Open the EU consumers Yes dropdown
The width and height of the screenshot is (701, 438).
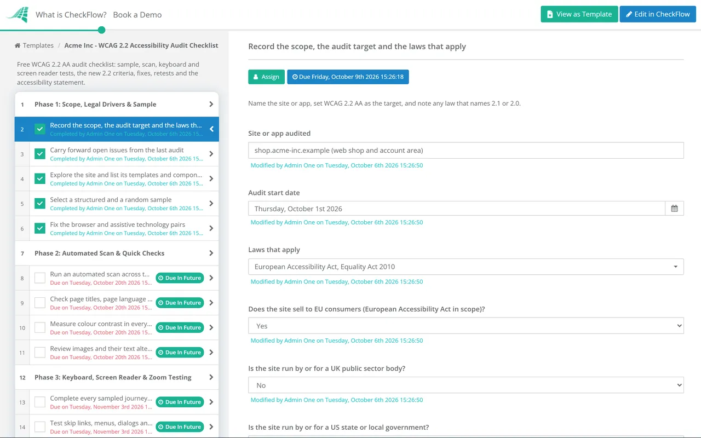pyautogui.click(x=466, y=326)
